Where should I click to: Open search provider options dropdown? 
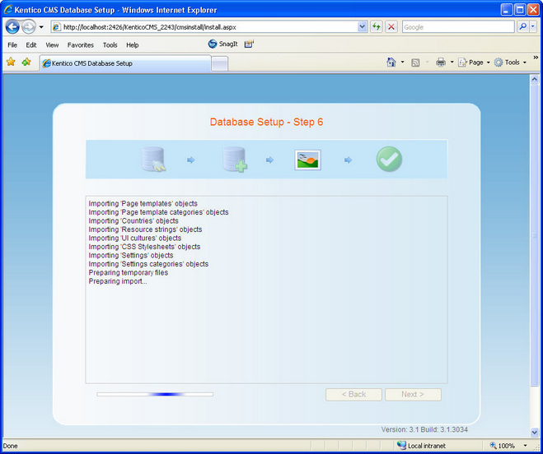pos(533,26)
